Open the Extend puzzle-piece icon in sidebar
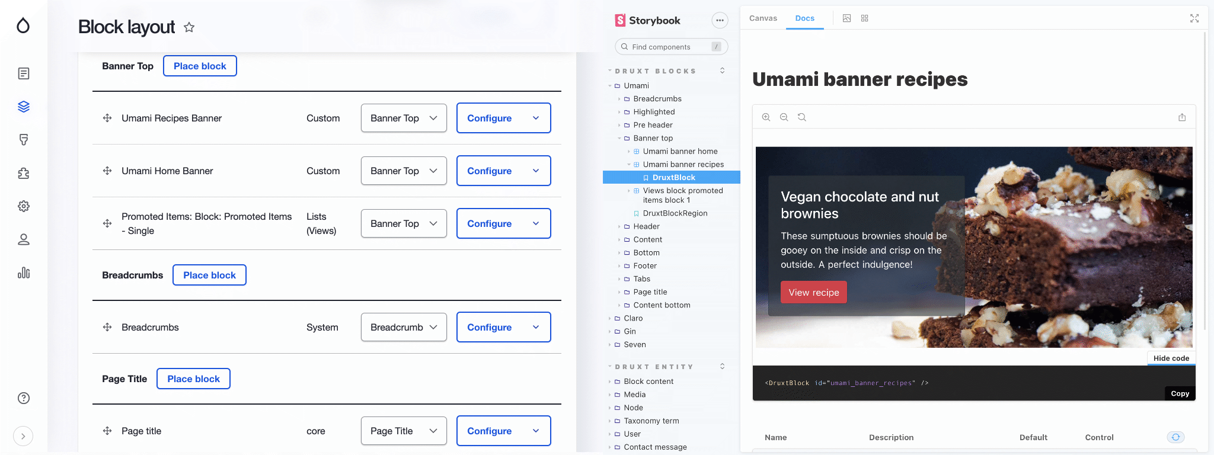Image resolution: width=1214 pixels, height=455 pixels. point(23,173)
